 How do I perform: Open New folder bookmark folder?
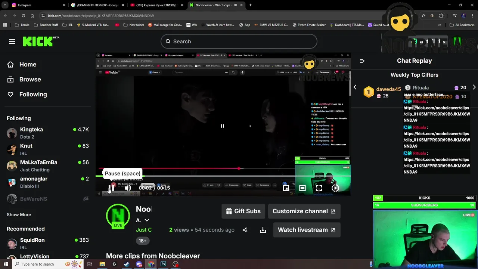click(x=133, y=25)
